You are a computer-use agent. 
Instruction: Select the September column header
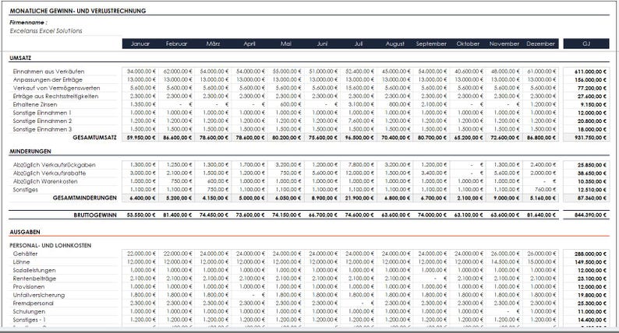[x=431, y=44]
